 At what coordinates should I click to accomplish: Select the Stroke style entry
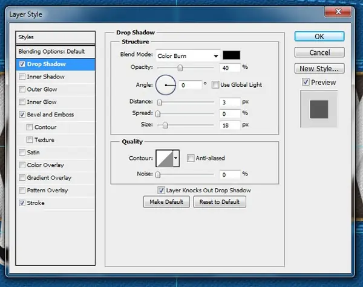(36, 203)
